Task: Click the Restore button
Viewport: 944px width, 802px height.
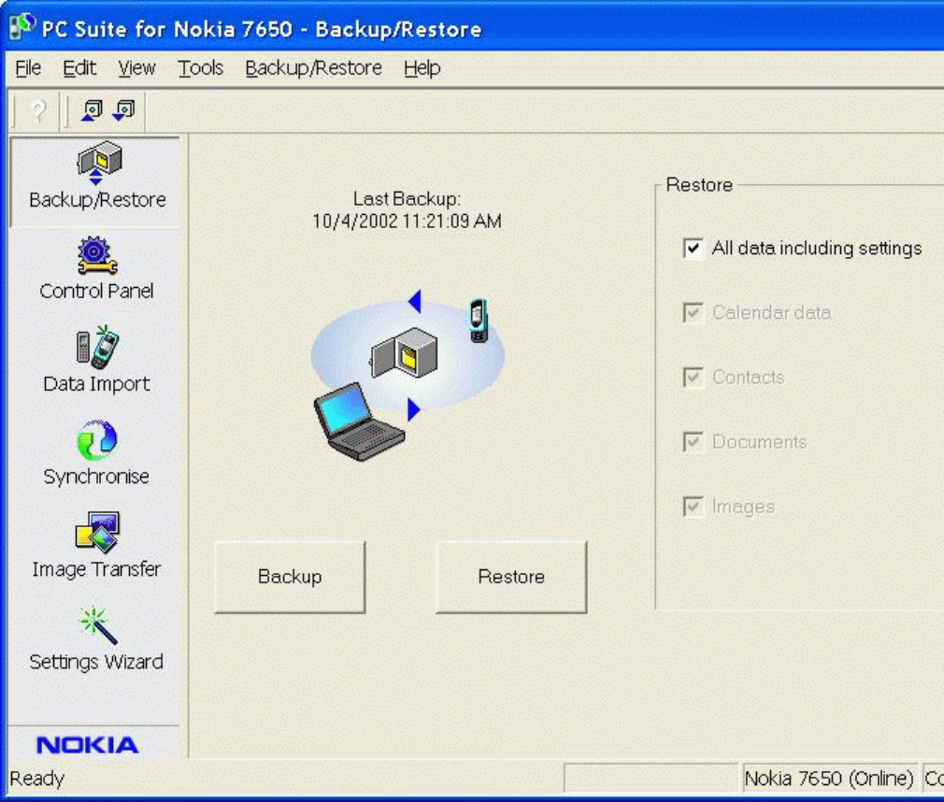Action: tap(511, 577)
